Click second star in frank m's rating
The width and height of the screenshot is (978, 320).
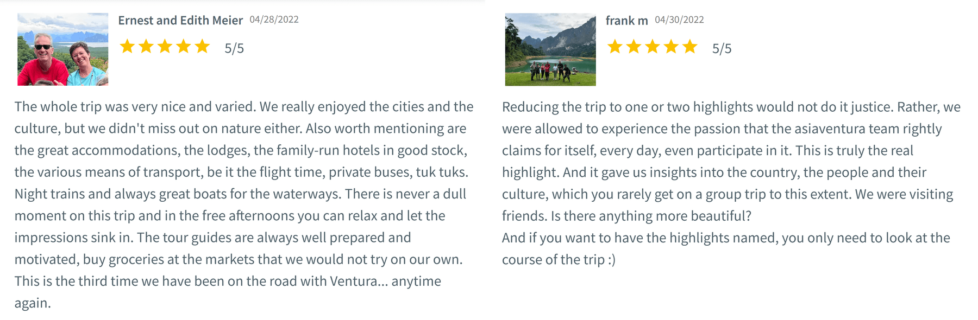click(x=634, y=47)
